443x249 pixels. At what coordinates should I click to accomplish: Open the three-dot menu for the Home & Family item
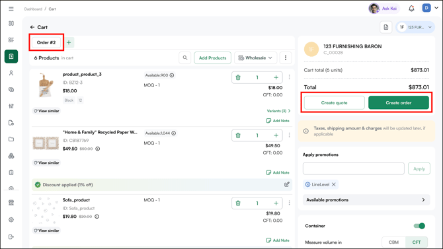coord(289,135)
